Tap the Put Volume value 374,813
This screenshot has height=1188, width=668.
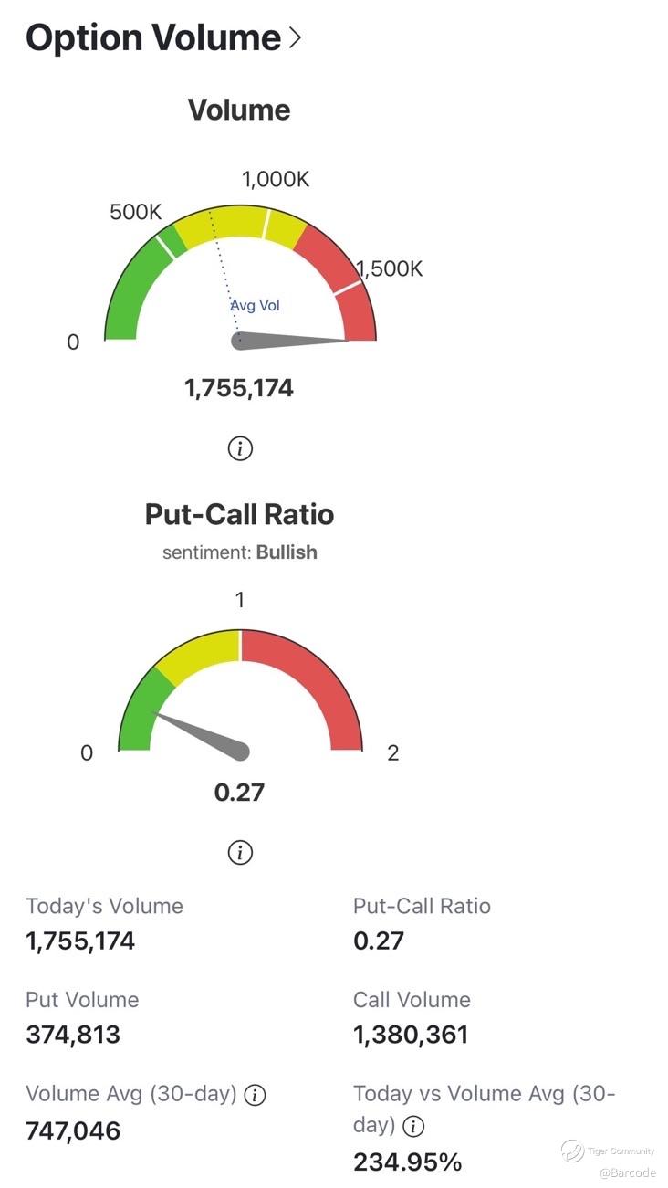click(73, 1035)
